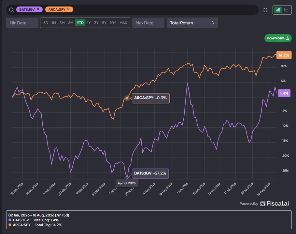Focus the Max Date field

point(148,23)
